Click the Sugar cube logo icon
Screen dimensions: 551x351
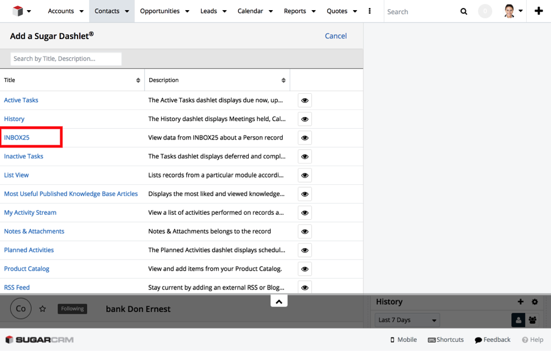pyautogui.click(x=18, y=11)
